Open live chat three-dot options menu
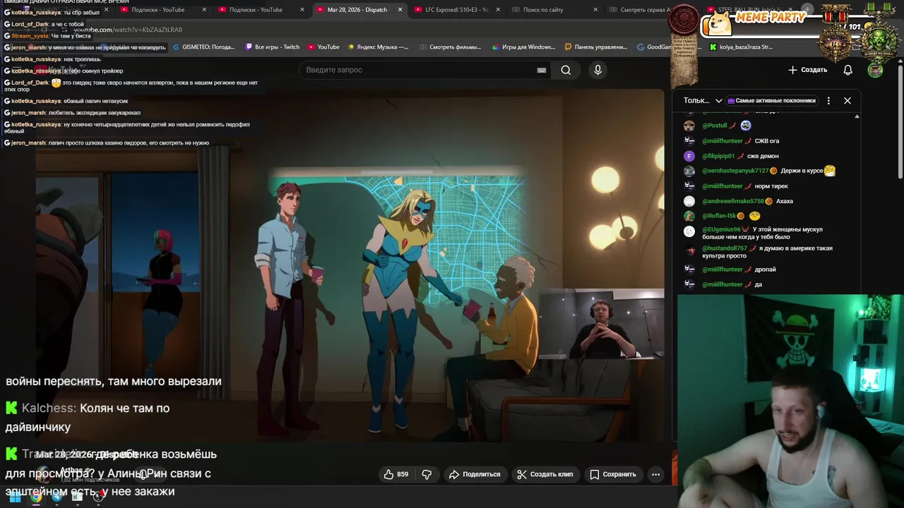The image size is (904, 508). tap(828, 100)
